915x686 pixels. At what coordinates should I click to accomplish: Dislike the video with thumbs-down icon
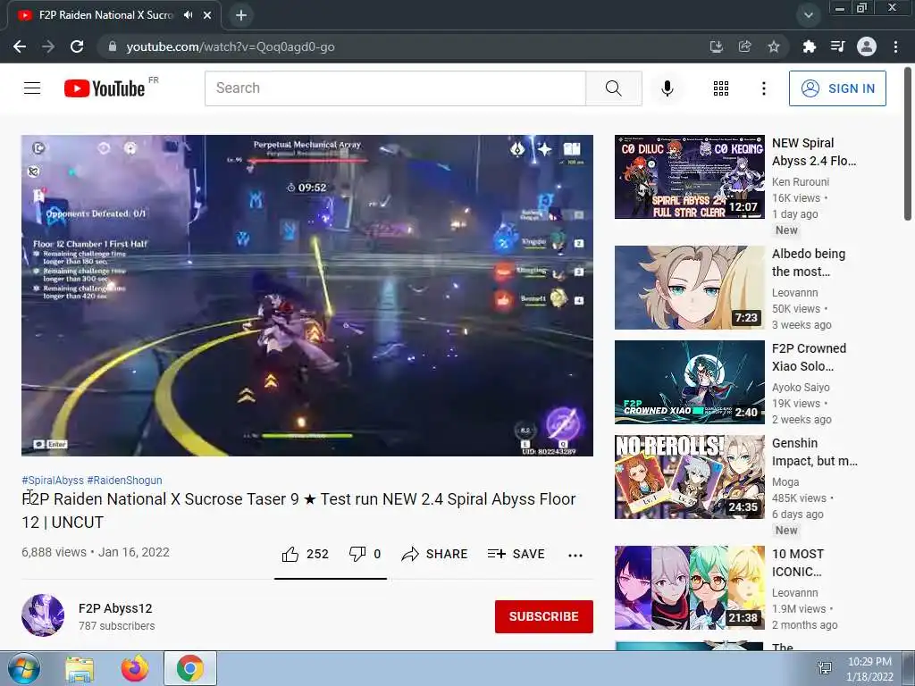(x=357, y=554)
